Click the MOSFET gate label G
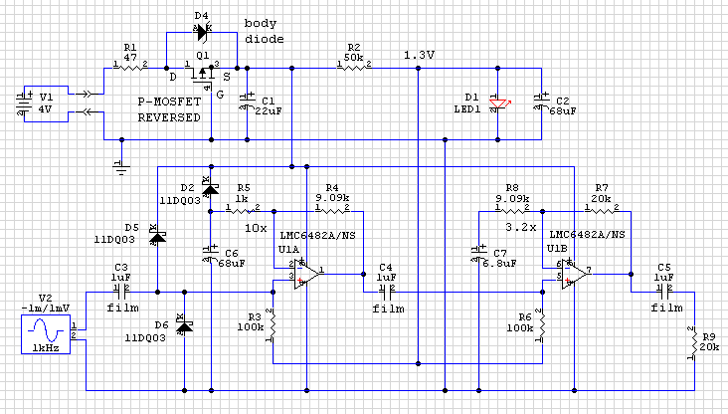Viewport: 728px width, 414px height. coord(220,95)
